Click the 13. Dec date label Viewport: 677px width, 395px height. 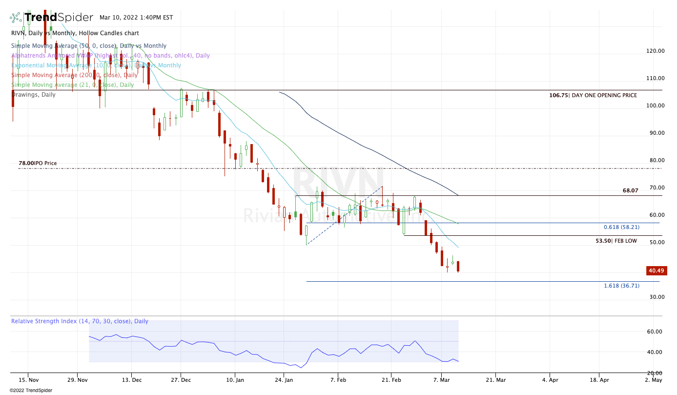(131, 379)
